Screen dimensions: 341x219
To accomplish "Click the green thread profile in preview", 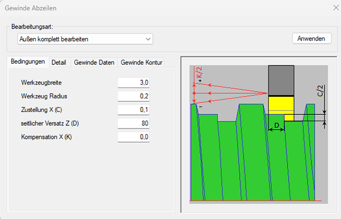I will (252, 157).
